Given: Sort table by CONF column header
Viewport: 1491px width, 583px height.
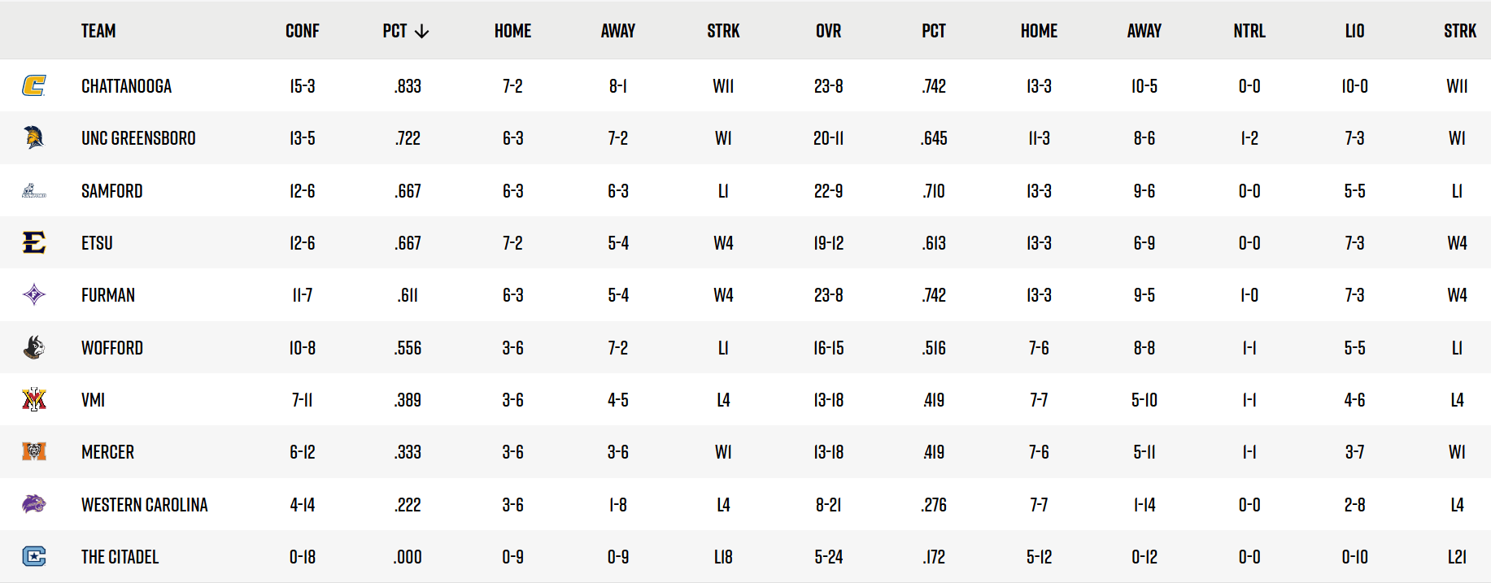Looking at the screenshot, I should coord(303,31).
